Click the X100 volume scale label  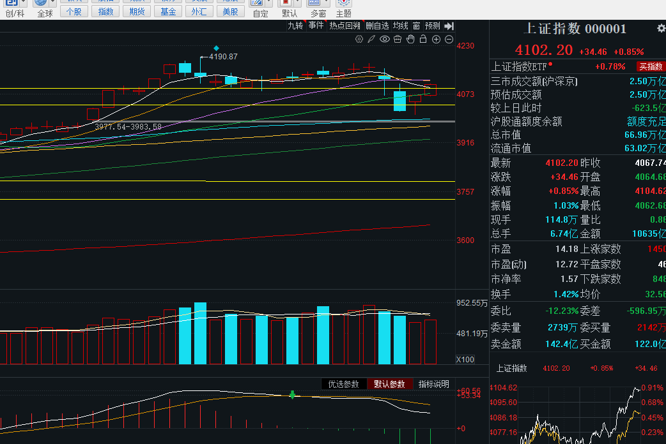[465, 360]
